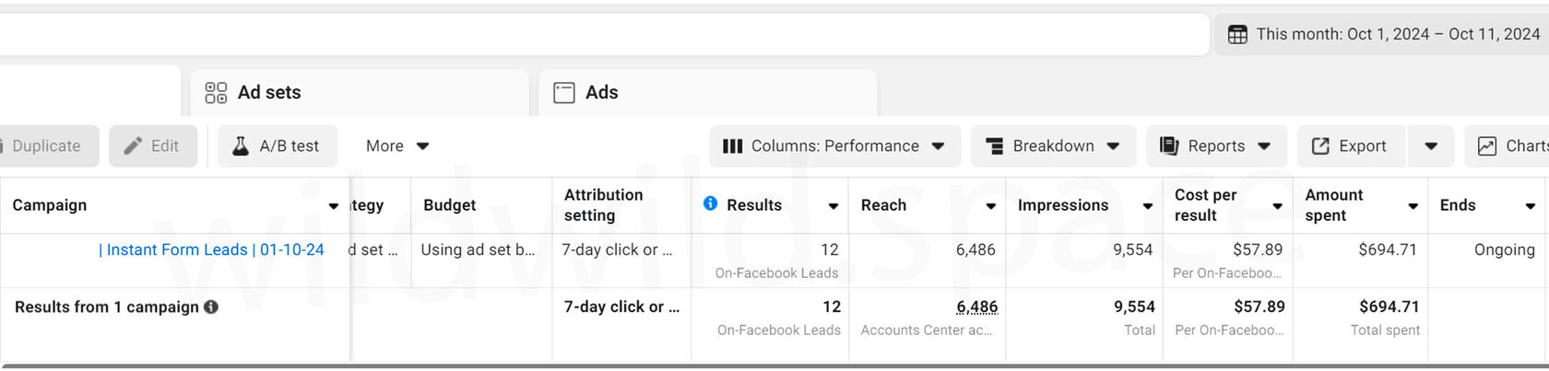This screenshot has width=1549, height=371.
Task: Switch to the Ad sets tab
Action: [x=360, y=92]
